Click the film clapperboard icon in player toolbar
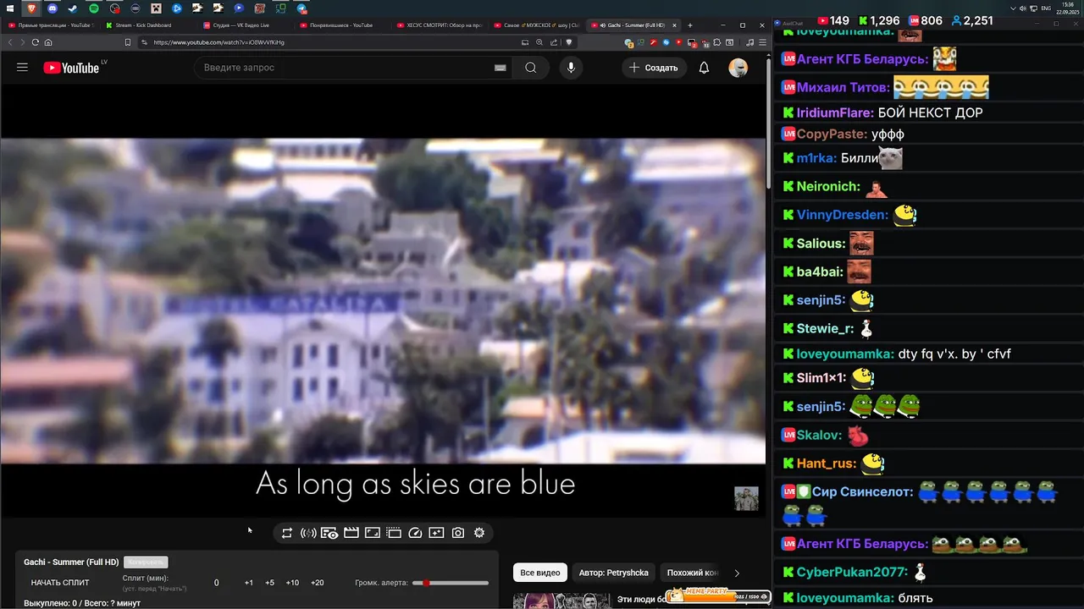1084x609 pixels. [x=351, y=533]
